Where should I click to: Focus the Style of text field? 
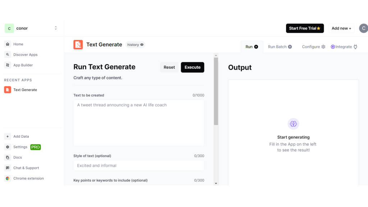[139, 166]
